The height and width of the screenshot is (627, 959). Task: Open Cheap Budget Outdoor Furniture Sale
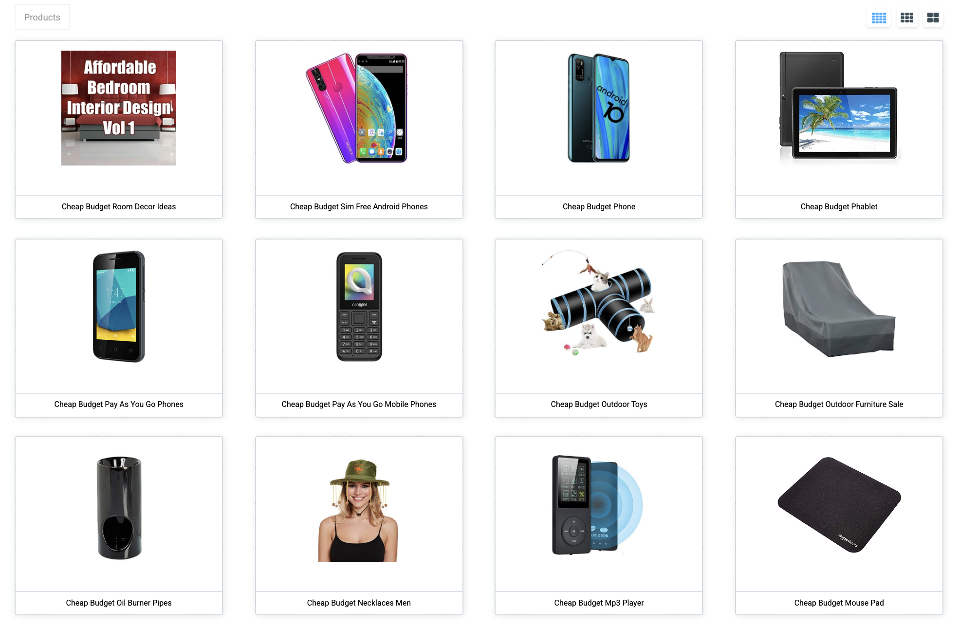point(839,404)
